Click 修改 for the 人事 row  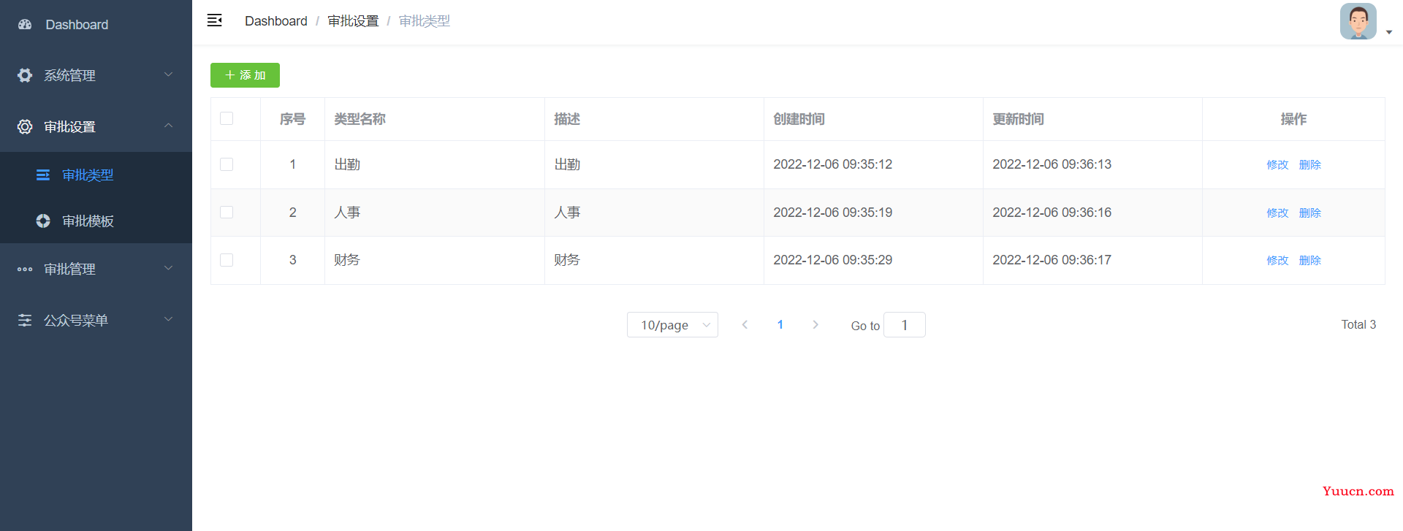click(x=1277, y=213)
